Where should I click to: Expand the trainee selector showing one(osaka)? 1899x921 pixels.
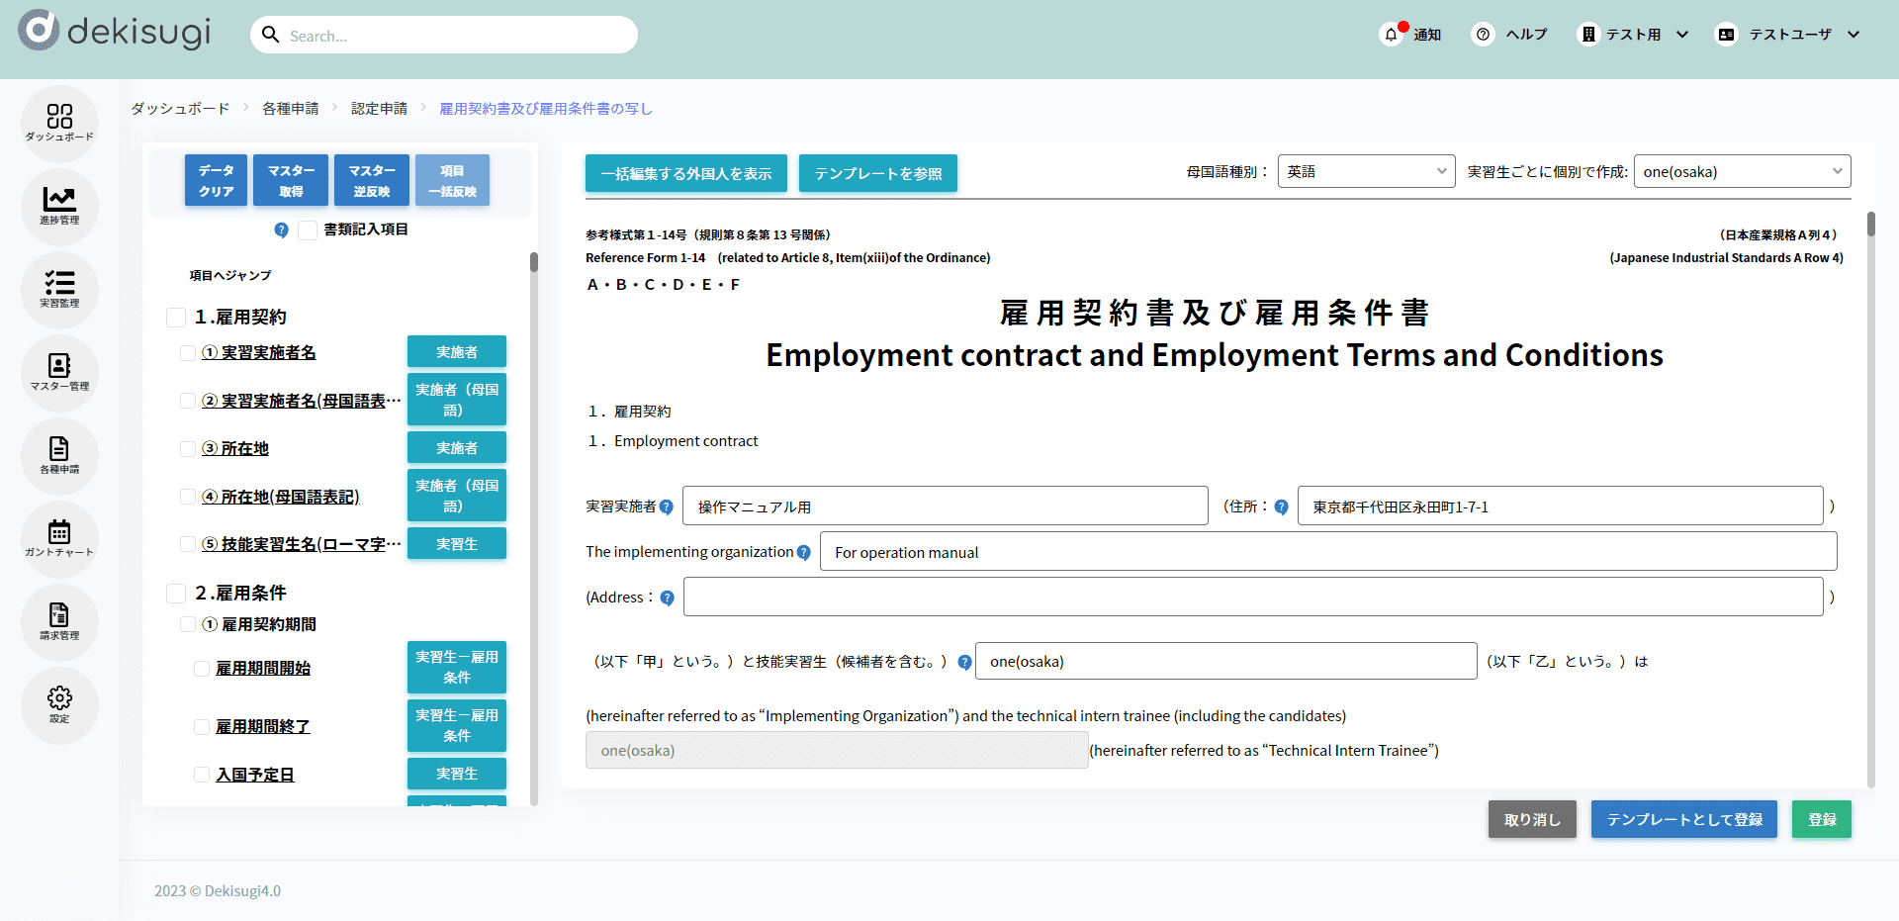coord(1741,171)
